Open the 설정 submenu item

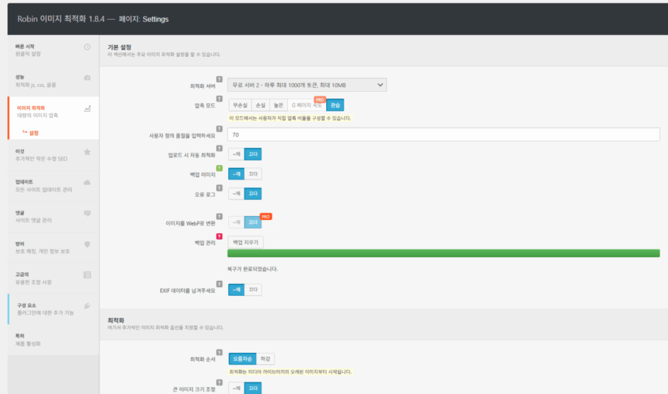coord(33,133)
